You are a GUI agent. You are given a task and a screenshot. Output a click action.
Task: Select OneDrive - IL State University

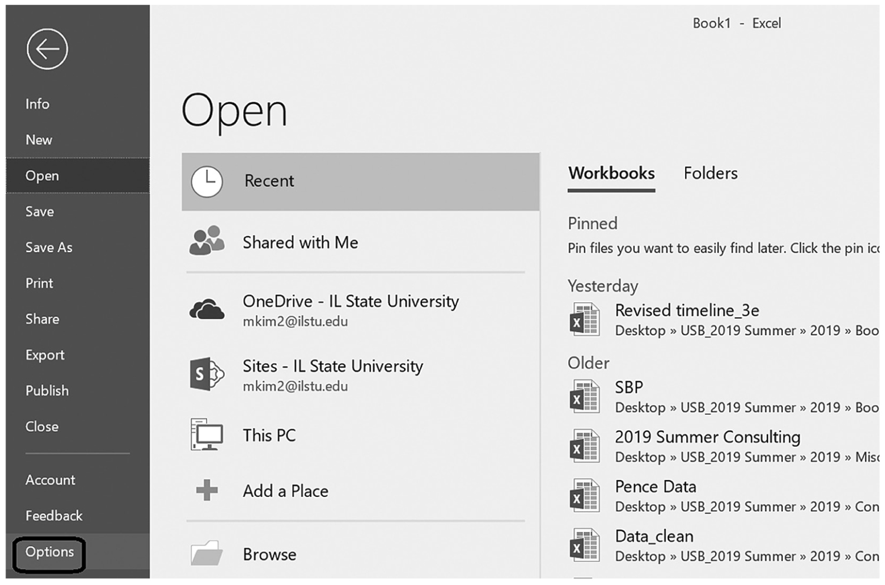click(x=360, y=310)
